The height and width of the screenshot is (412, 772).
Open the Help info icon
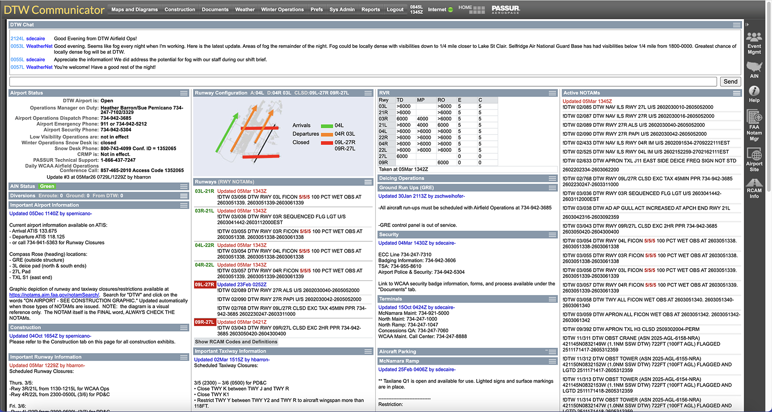click(x=754, y=91)
